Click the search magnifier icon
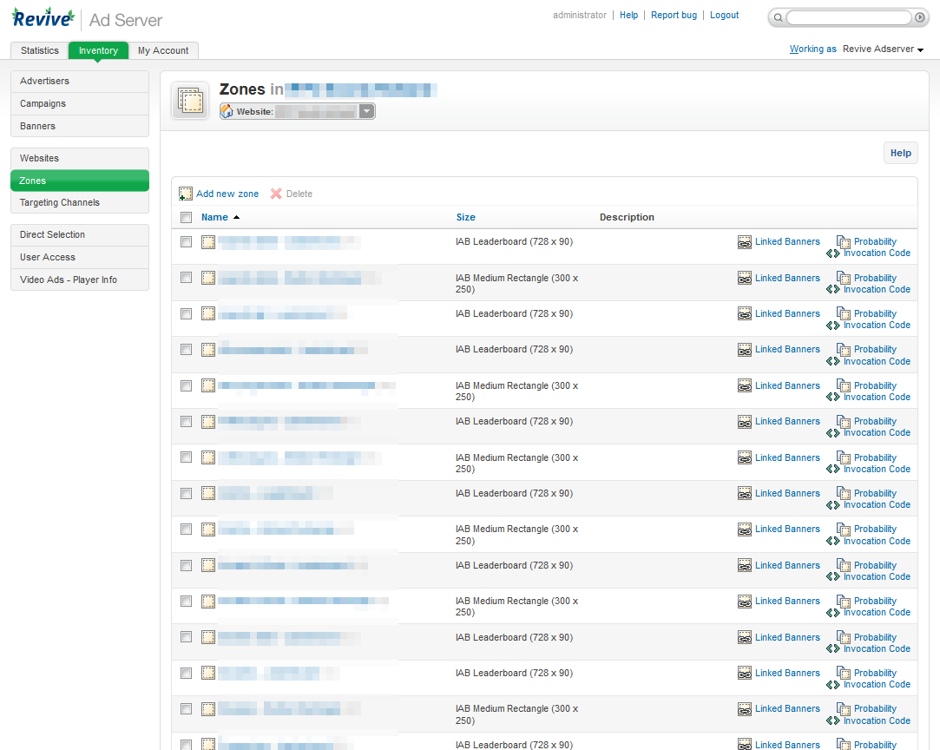Screen dimensions: 940x750 pos(778,17)
